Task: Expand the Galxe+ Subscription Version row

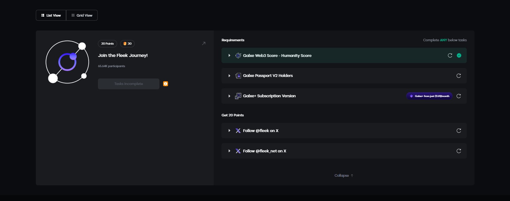Action: pyautogui.click(x=229, y=96)
